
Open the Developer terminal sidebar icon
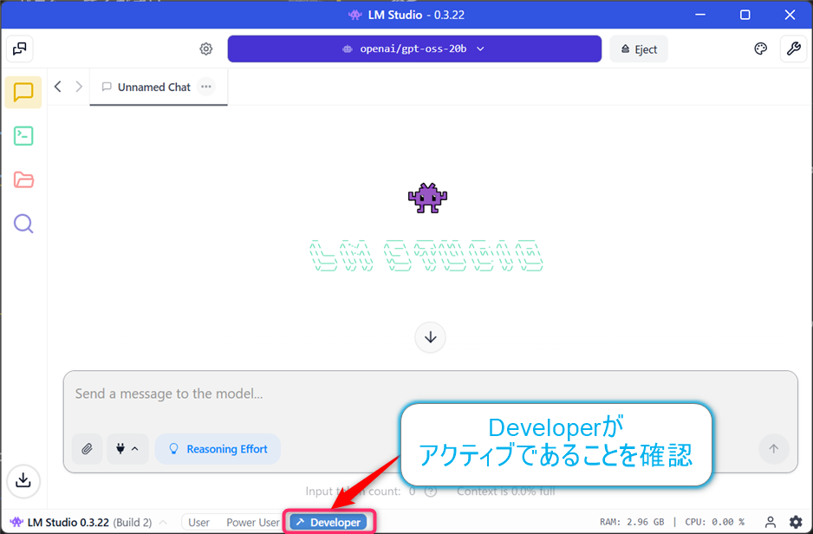click(23, 136)
